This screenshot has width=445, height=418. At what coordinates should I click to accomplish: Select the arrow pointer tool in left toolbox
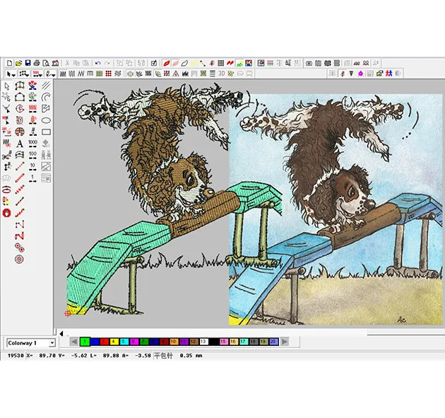[x=6, y=86]
